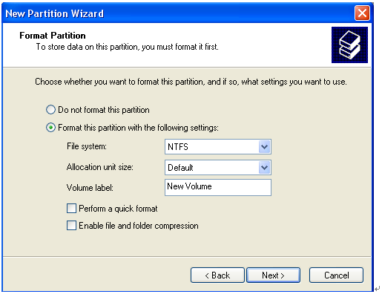Proceed with the Next button
The image size is (382, 297).
(273, 275)
